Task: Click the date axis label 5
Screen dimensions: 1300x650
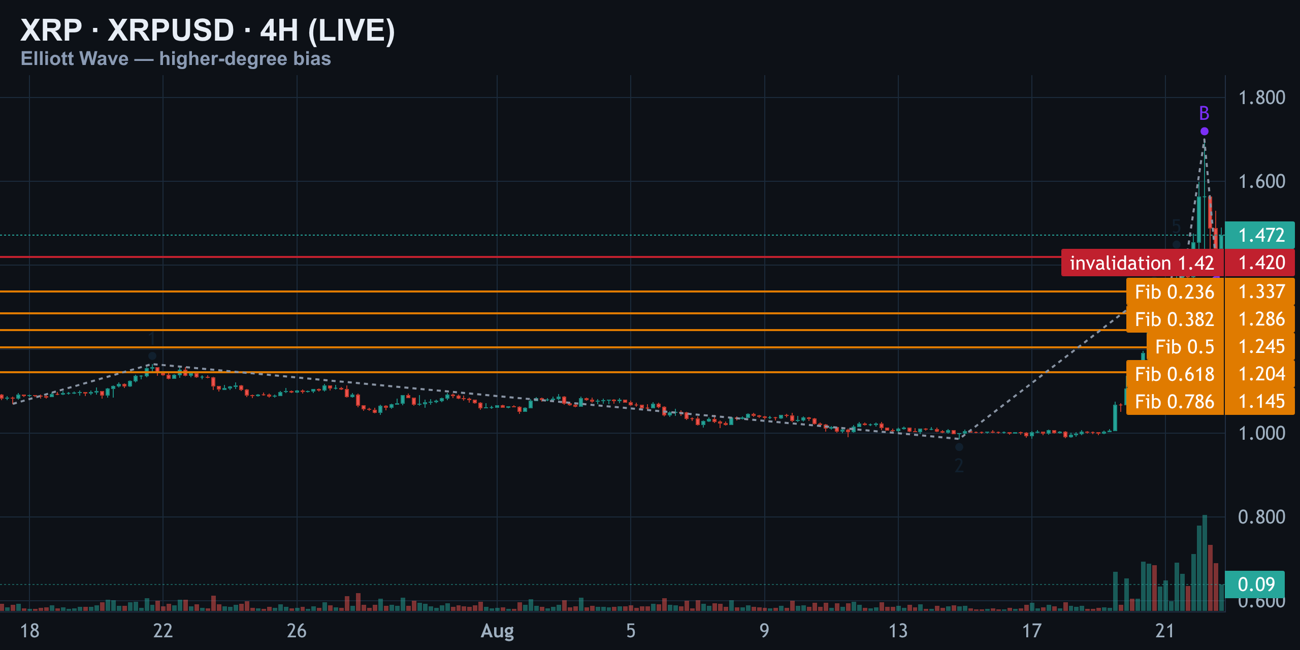Action: point(631,631)
